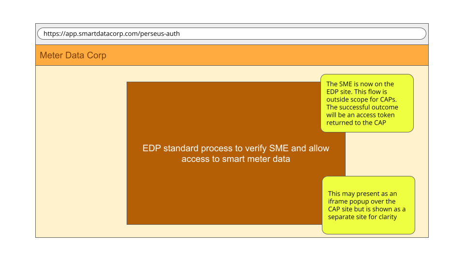464x261 pixels.
Task: Click the empty right side of the address bar
Action: (302, 34)
